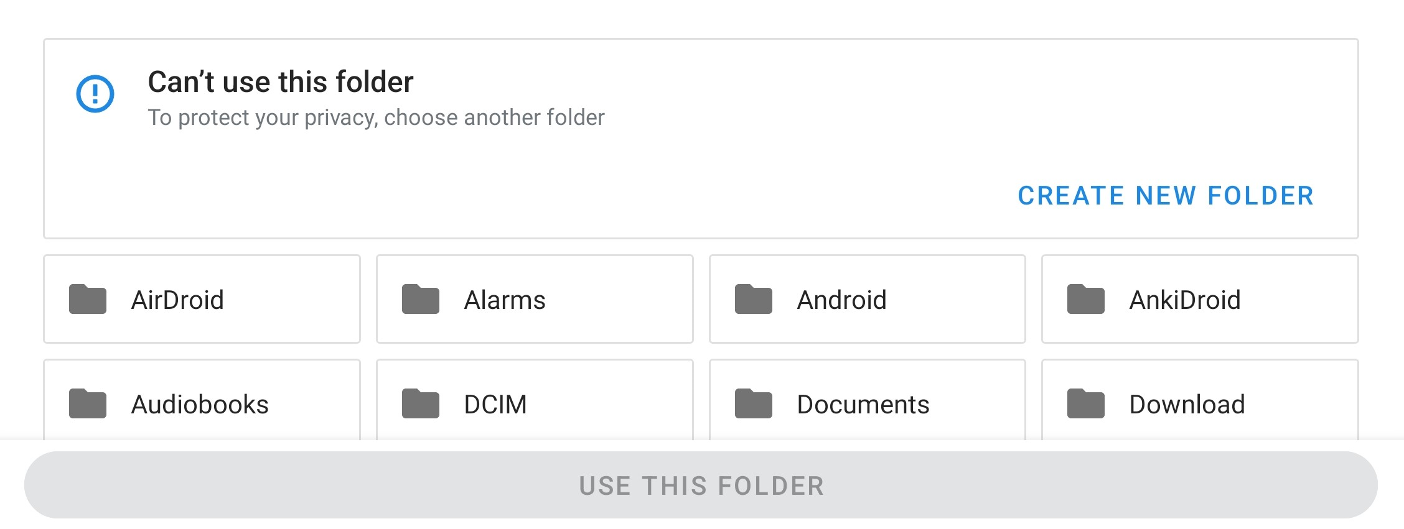
Task: Open the Alarms folder label
Action: [505, 300]
